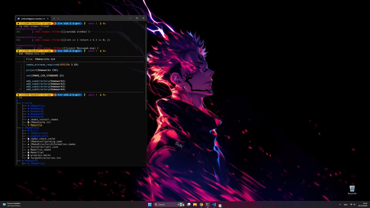
Task: Click the Homework3/main.cpp result path
Action: (29, 29)
